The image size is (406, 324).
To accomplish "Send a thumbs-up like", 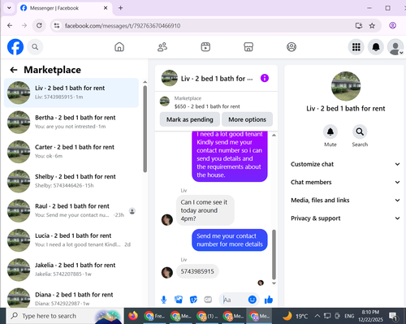I will point(269,300).
